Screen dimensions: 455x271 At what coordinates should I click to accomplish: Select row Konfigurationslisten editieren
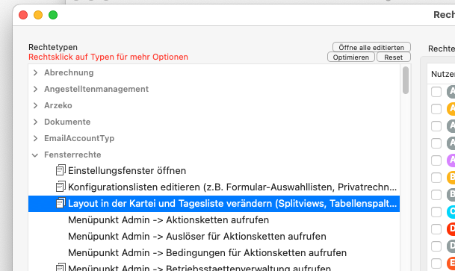pos(214,187)
